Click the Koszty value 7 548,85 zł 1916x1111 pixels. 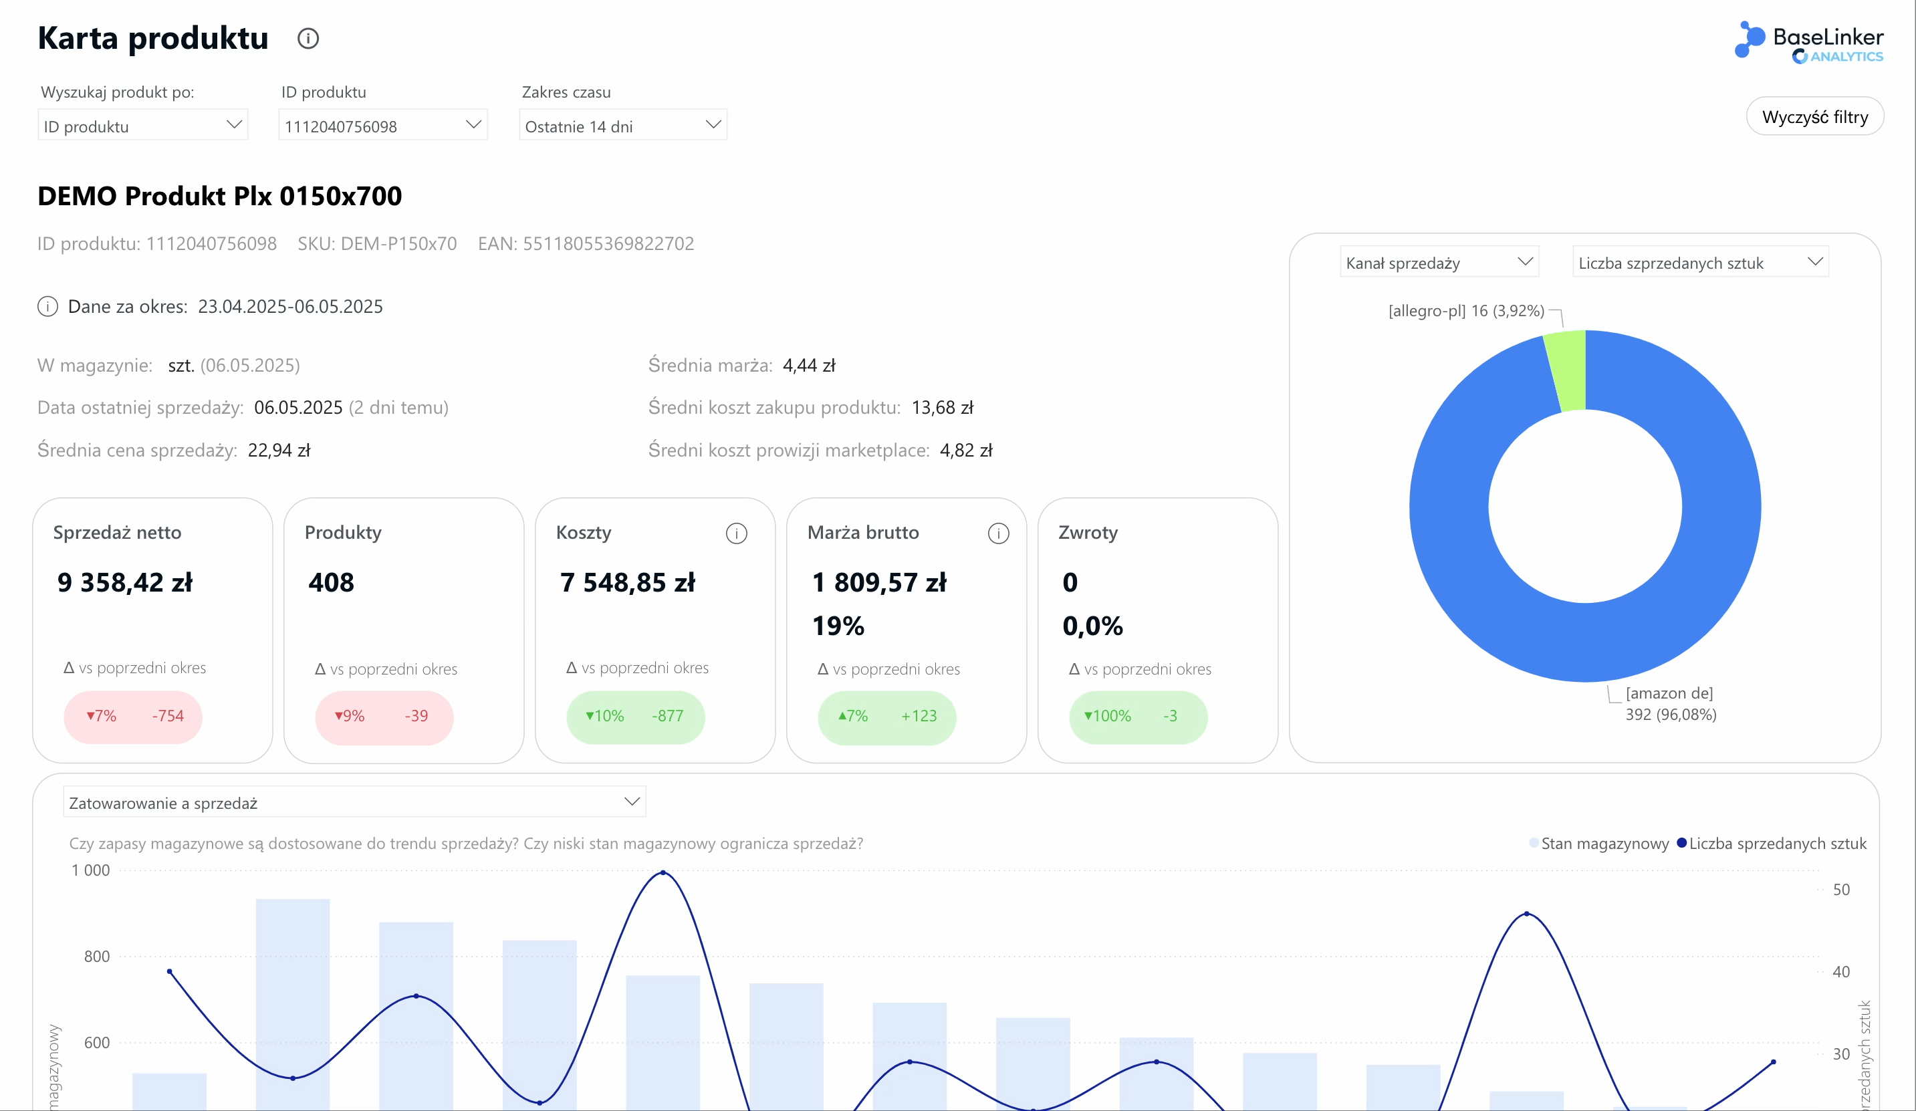627,582
